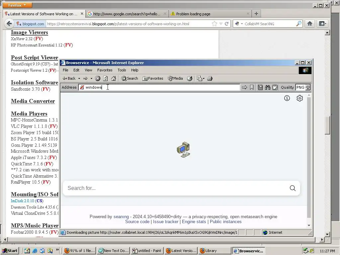Click the IE Print icon
Screen dimensions: 340x255
click(x=210, y=78)
